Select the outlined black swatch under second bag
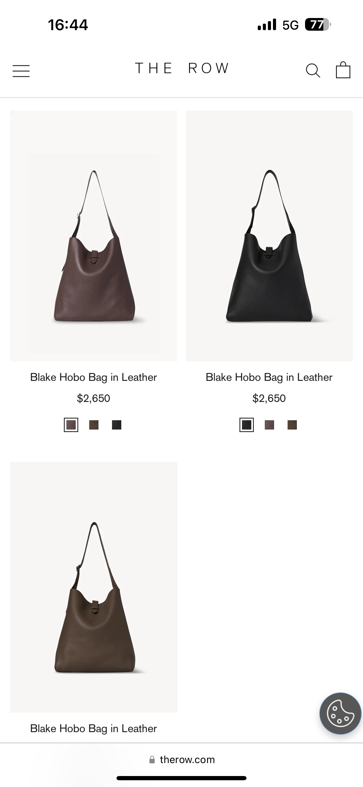The image size is (363, 787). 247,425
